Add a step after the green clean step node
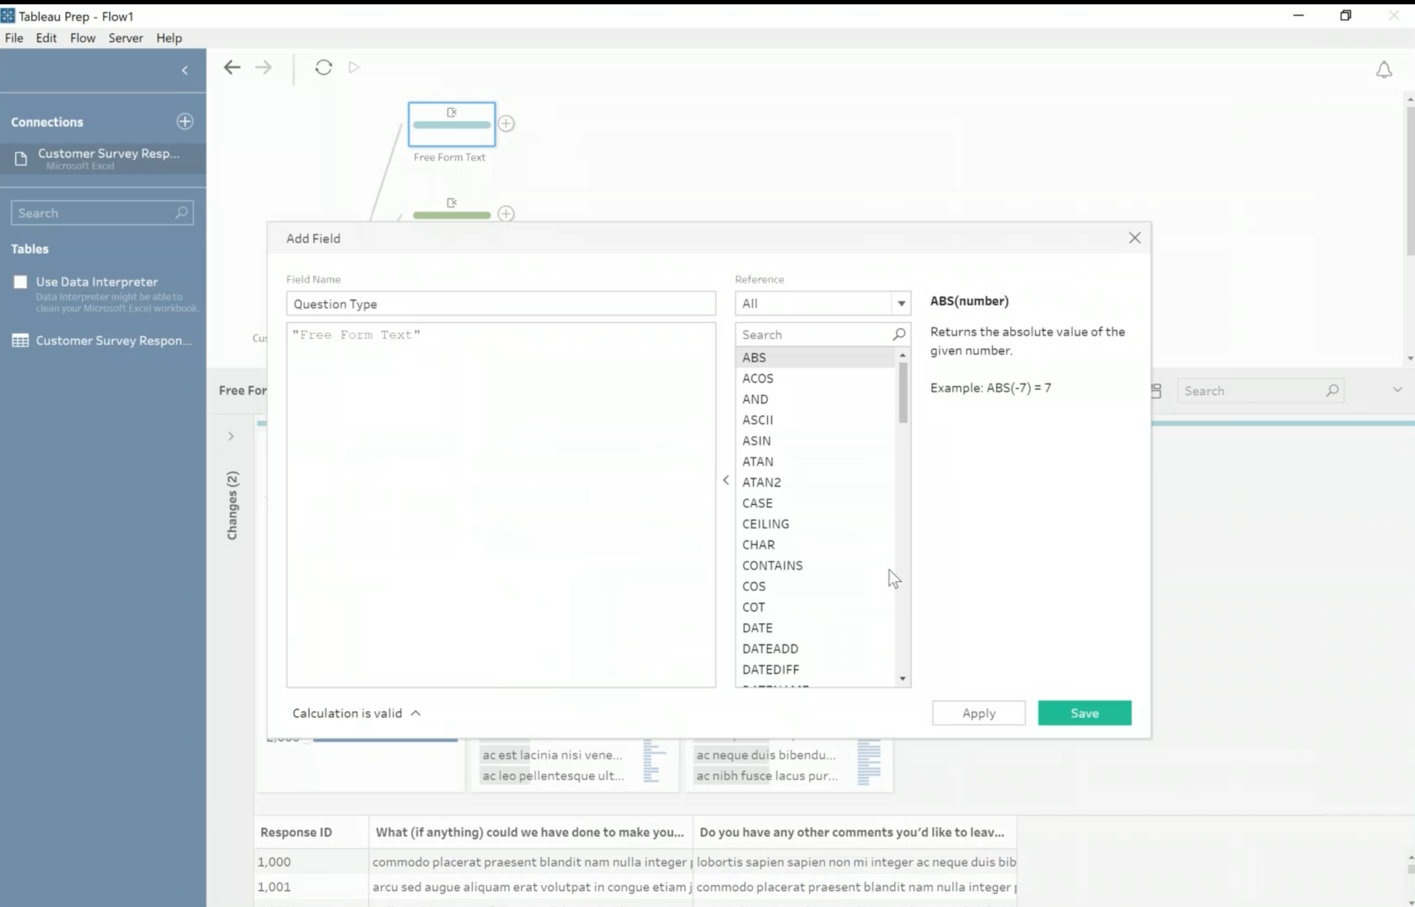 [x=506, y=214]
